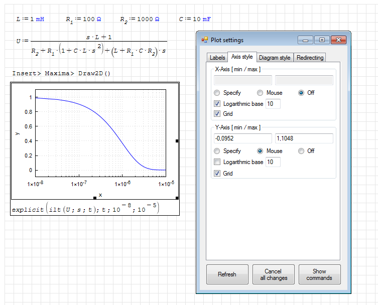Select X-Axis Off radio button
This screenshot has width=378, height=305.
[x=302, y=93]
